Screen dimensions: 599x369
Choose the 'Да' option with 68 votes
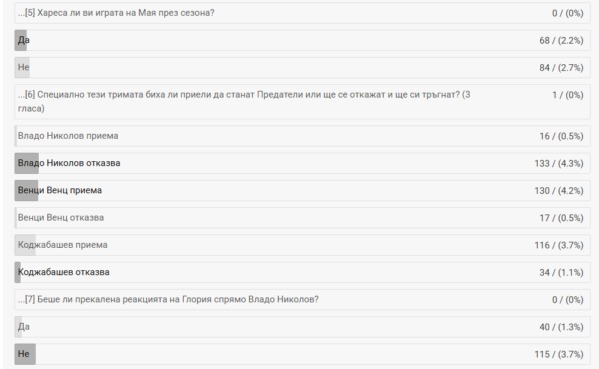pos(24,40)
